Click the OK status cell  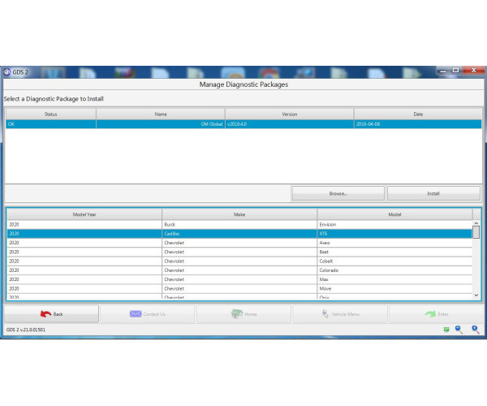click(51, 124)
